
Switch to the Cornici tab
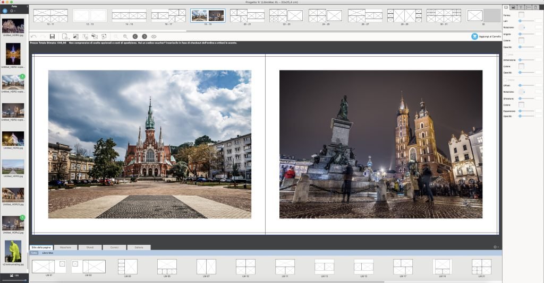coord(114,247)
